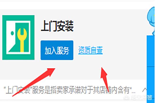Click the ellipsis ending the description line
155x103 pixels.
(x=134, y=93)
